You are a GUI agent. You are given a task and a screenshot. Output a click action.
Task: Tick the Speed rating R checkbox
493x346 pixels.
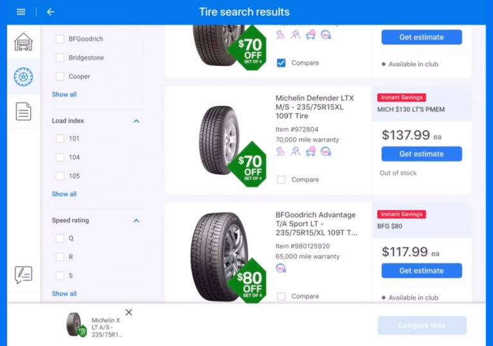pyautogui.click(x=60, y=257)
